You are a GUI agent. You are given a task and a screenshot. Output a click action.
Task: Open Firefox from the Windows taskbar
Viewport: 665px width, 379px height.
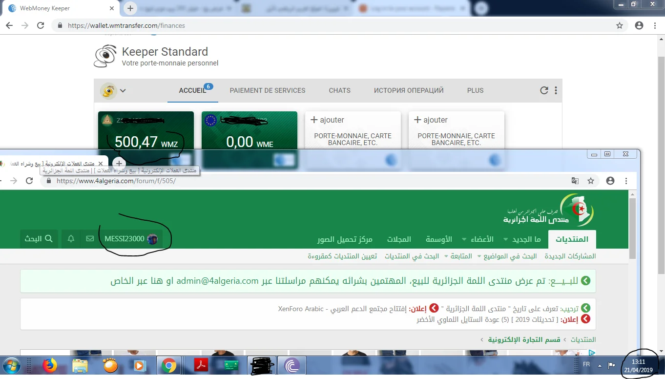pyautogui.click(x=49, y=365)
